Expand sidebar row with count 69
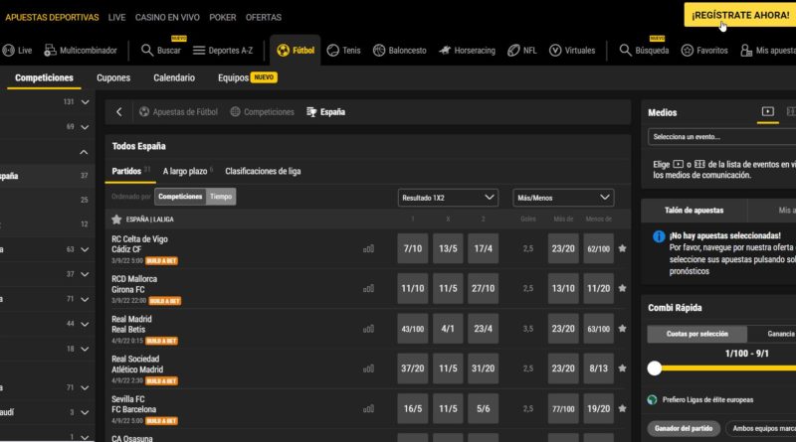796x442 pixels. coord(86,127)
